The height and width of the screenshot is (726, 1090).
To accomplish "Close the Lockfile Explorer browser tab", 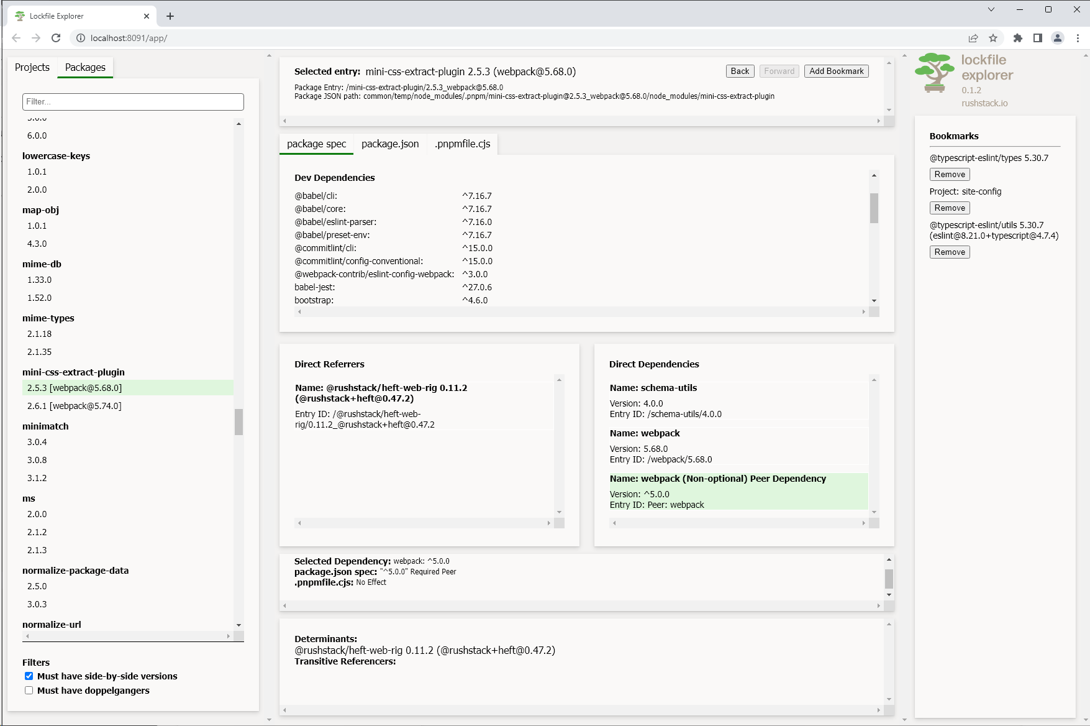I will 147,16.
